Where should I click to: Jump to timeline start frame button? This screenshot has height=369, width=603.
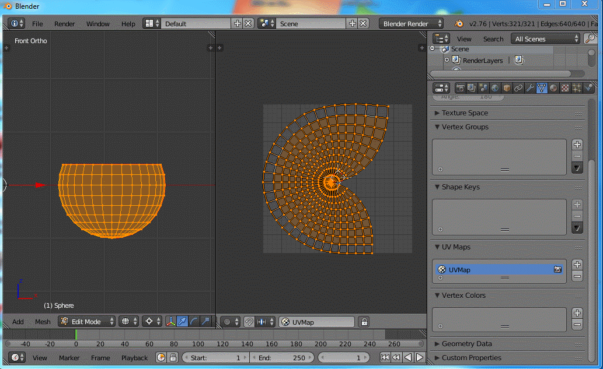click(385, 357)
